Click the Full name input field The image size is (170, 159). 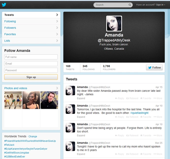pyautogui.click(x=31, y=57)
